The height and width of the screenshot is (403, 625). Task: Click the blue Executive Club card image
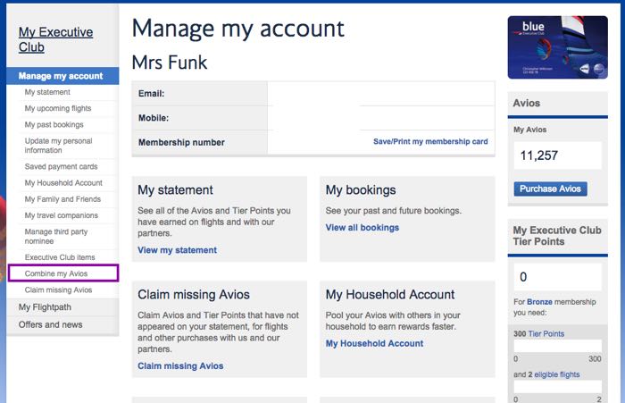(x=558, y=47)
